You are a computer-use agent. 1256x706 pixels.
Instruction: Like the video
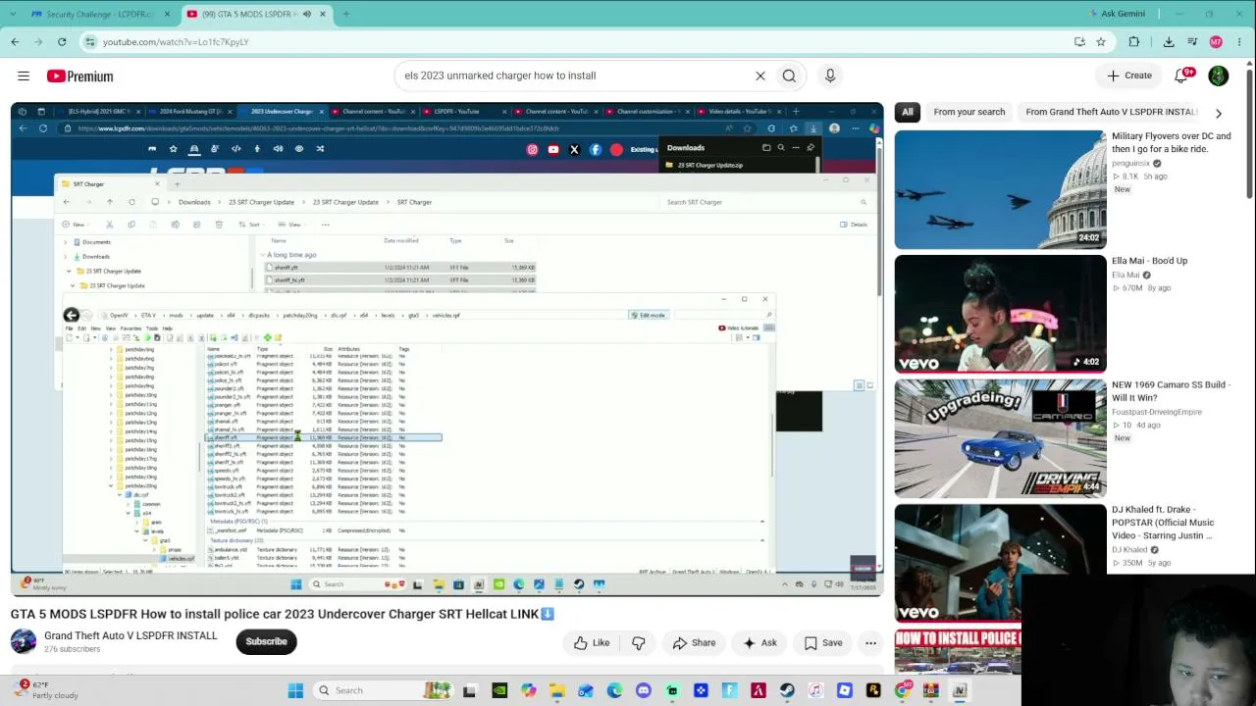pos(592,643)
